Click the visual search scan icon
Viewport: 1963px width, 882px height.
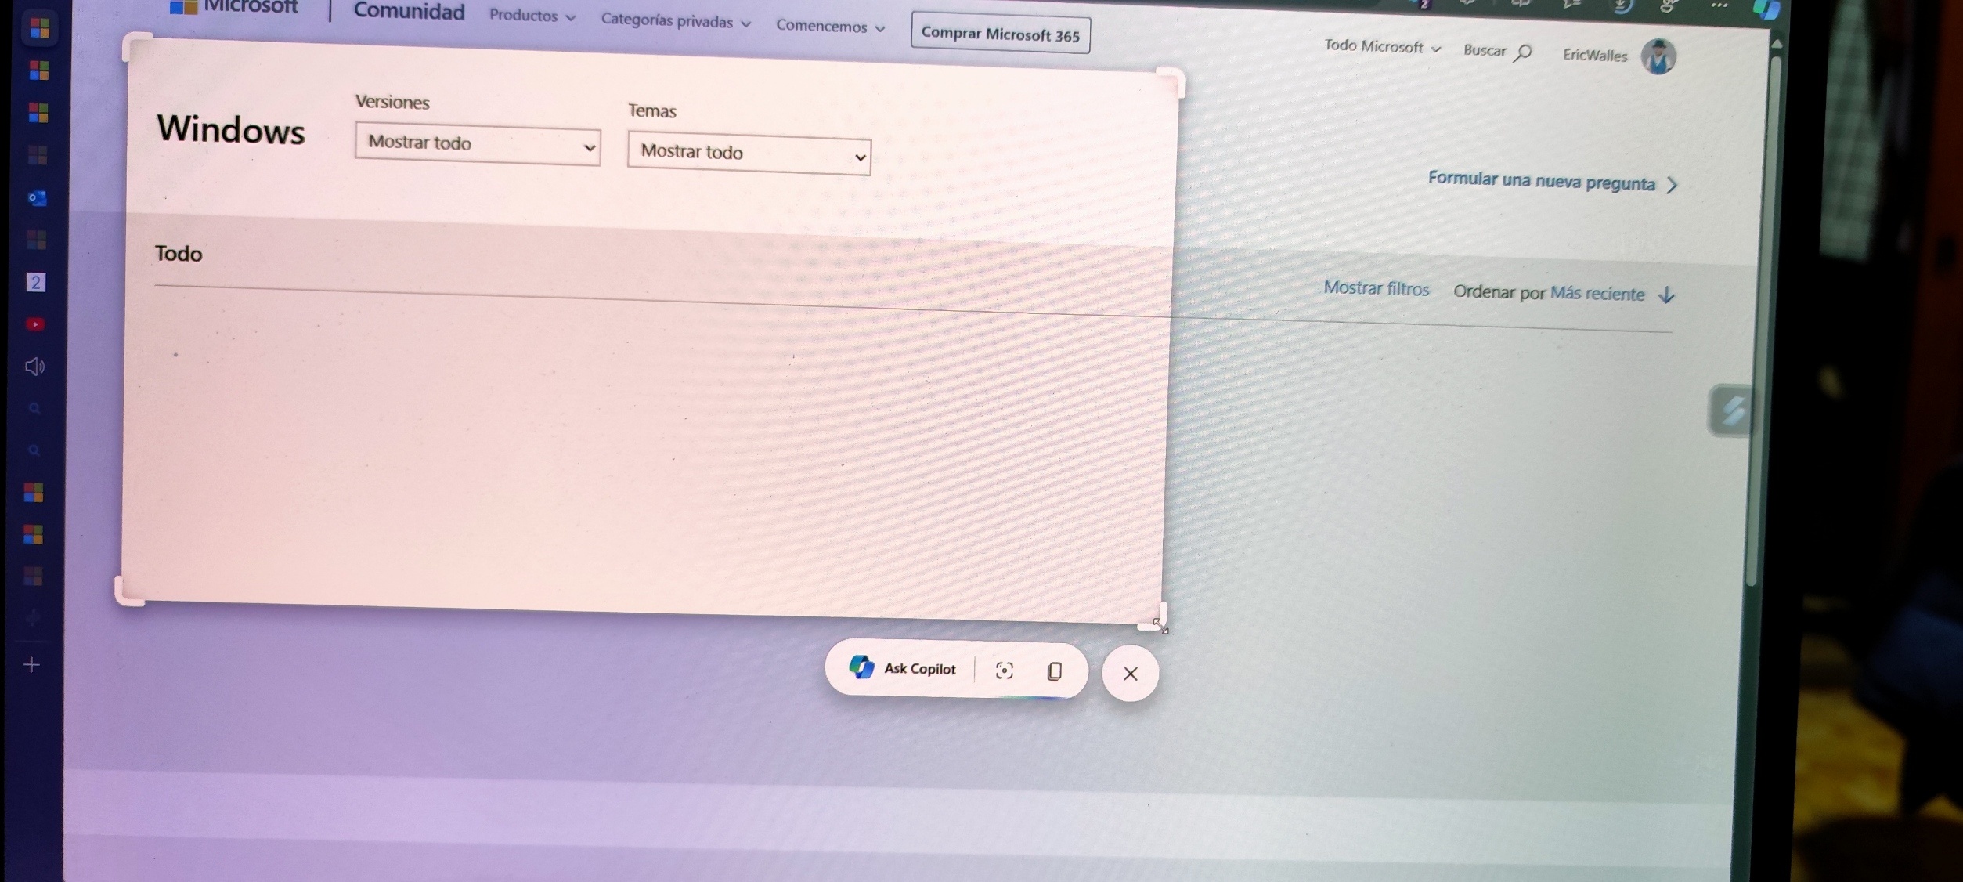(x=1004, y=671)
